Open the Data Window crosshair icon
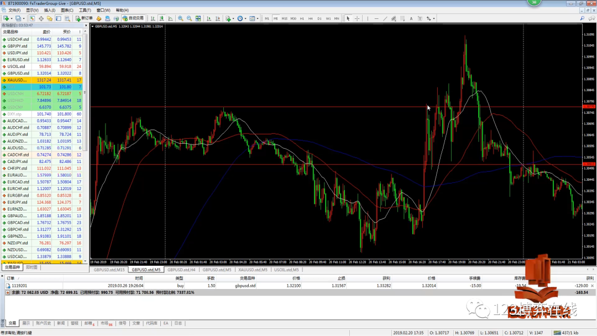The width and height of the screenshot is (597, 336). 41,18
